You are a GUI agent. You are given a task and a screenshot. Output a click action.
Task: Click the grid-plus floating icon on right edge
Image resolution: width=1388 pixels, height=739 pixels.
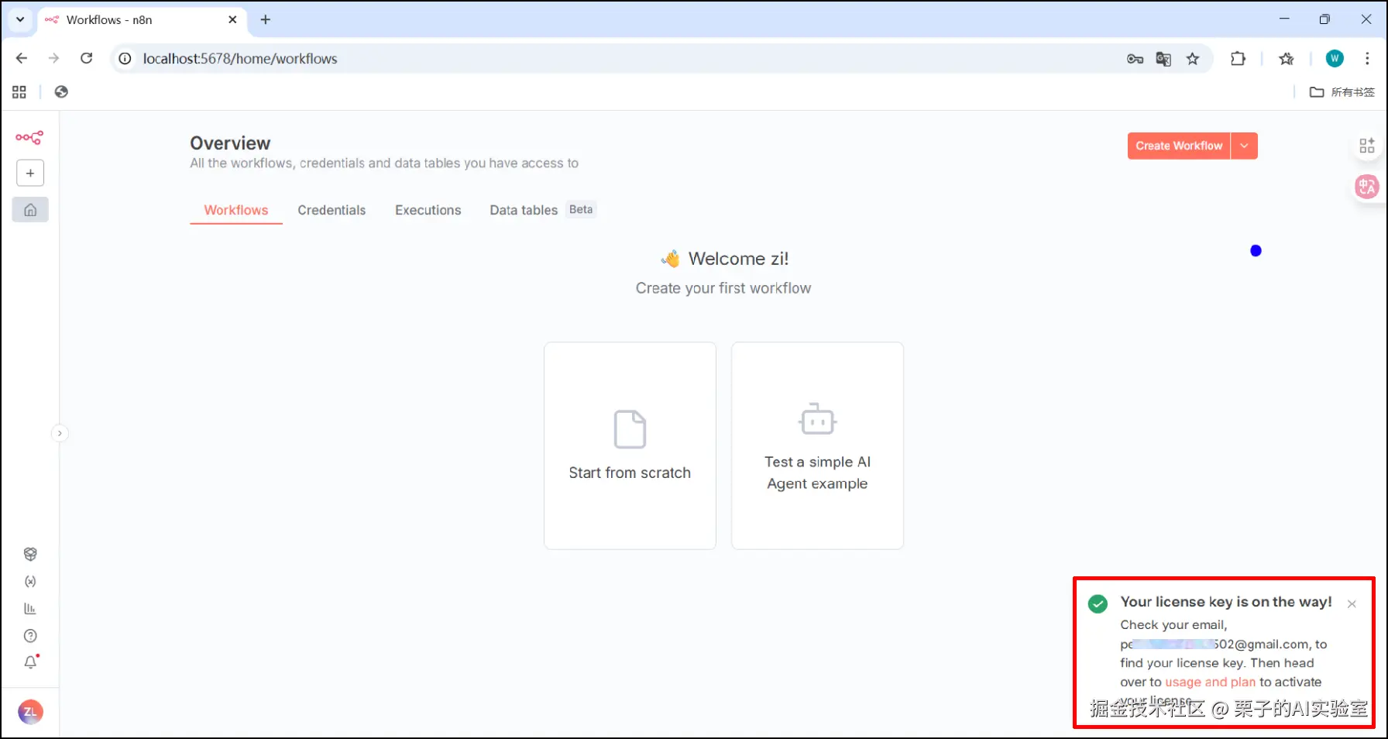pos(1367,146)
